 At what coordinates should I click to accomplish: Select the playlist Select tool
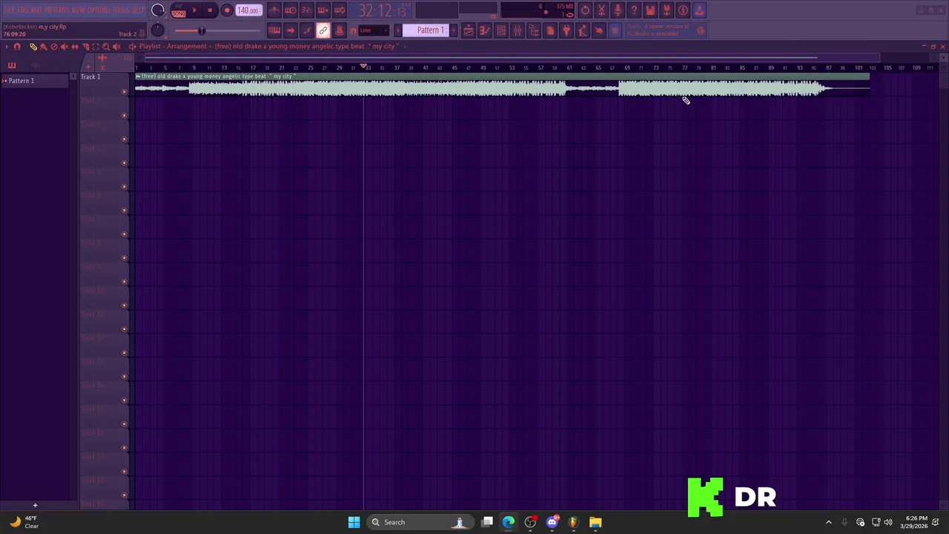coord(96,46)
